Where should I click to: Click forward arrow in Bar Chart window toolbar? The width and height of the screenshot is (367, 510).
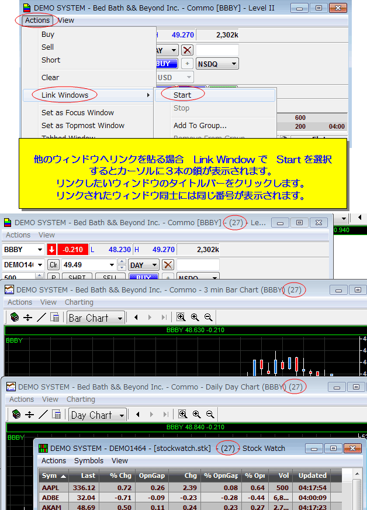point(150,317)
